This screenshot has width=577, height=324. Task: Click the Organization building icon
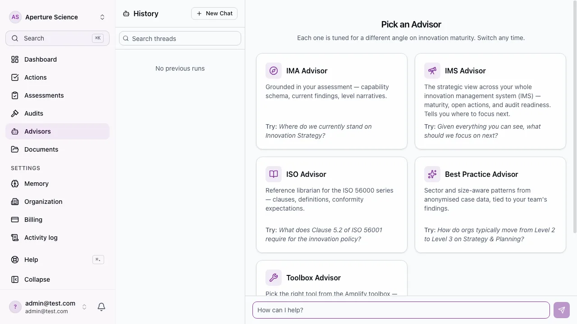point(15,202)
